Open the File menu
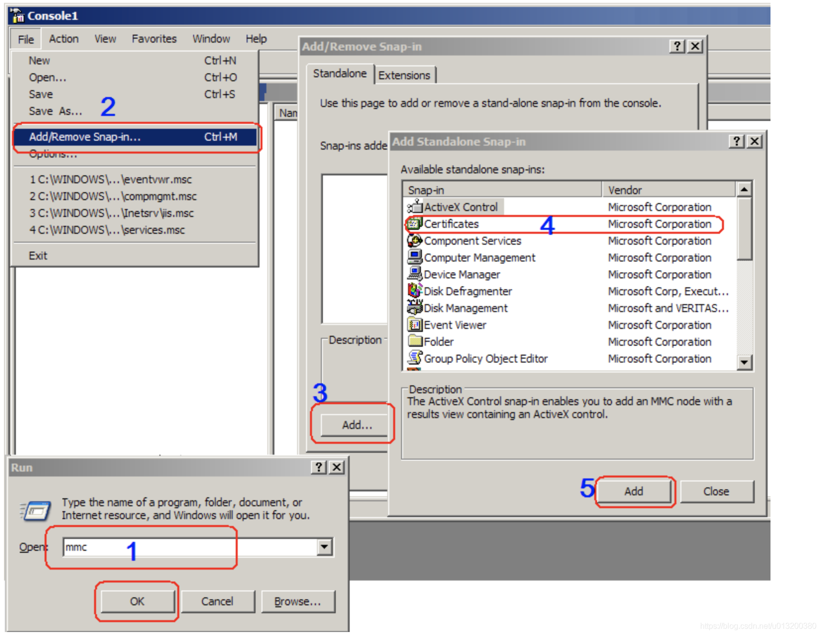 pyautogui.click(x=26, y=39)
